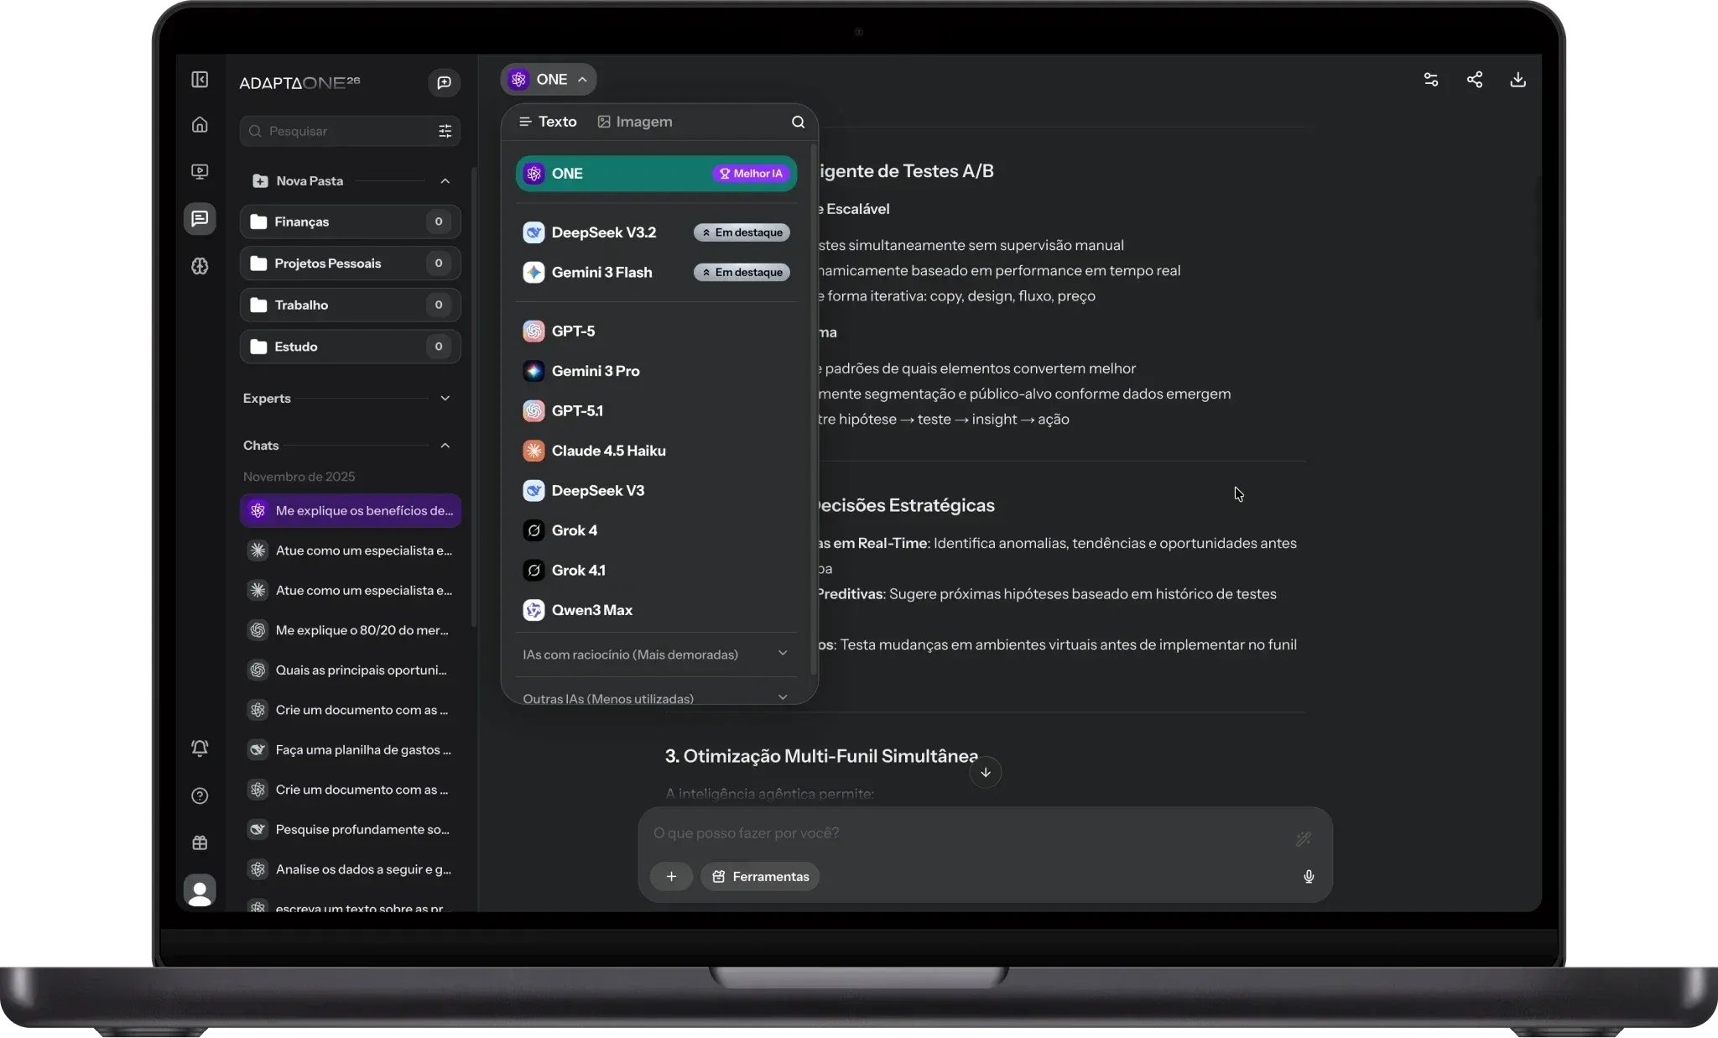Screen dimensions: 1718x1038
Task: Click the share icon at top right
Action: tap(1474, 80)
